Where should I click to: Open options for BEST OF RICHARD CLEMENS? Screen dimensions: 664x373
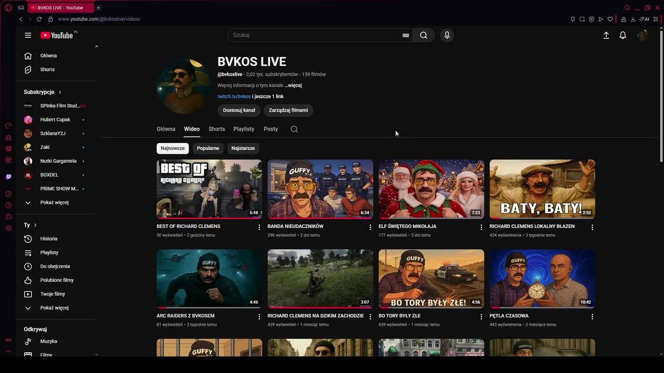(259, 227)
